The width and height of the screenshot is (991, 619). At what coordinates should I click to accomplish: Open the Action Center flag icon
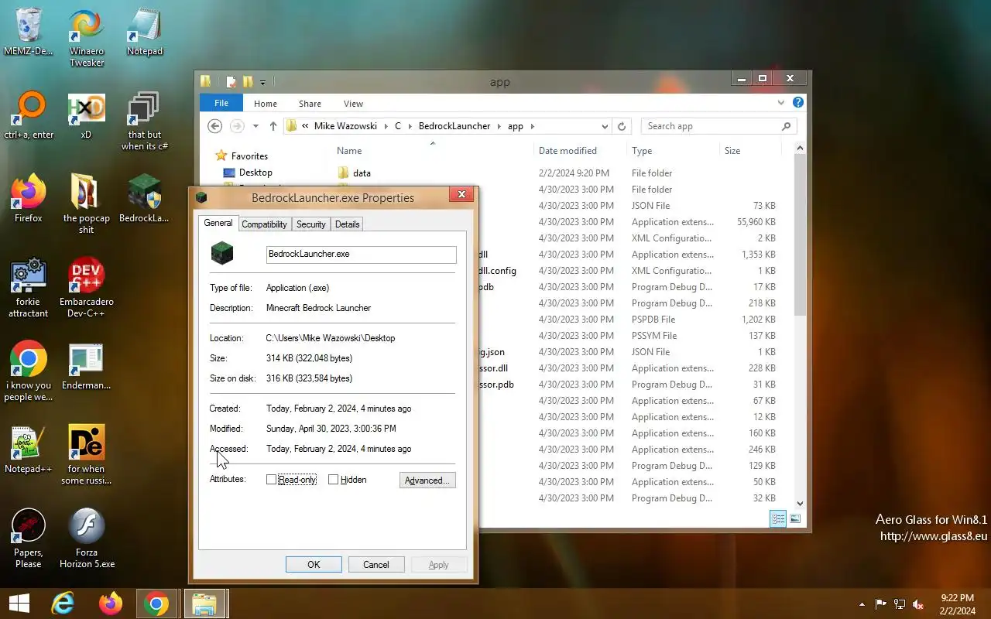point(880,604)
